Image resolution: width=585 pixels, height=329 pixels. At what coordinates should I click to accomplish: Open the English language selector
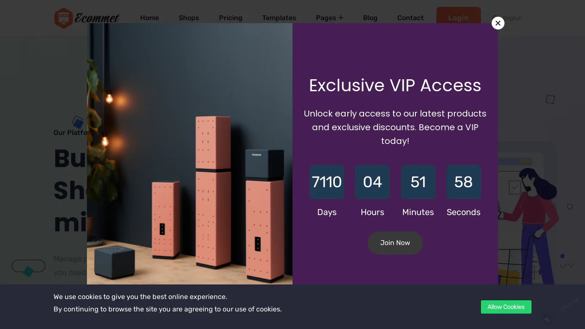pyautogui.click(x=512, y=18)
